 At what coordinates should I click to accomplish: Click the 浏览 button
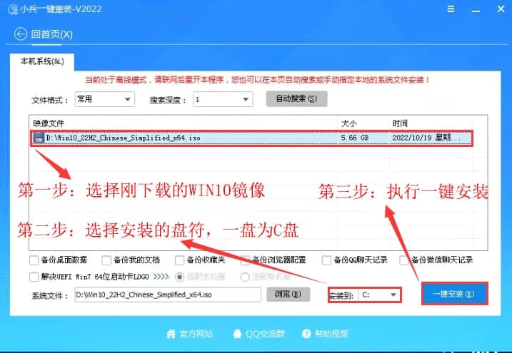(288, 295)
